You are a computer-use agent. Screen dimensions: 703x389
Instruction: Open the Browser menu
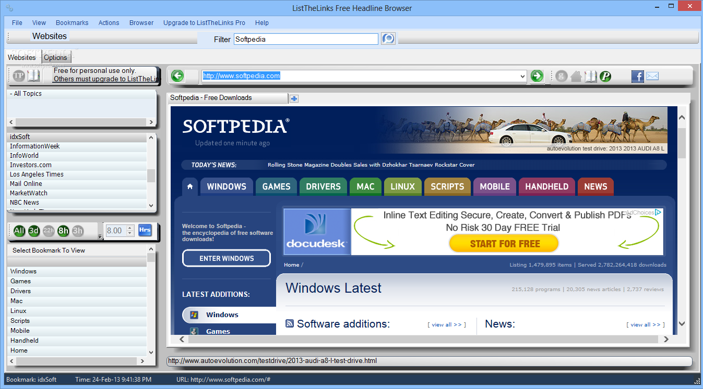coord(141,23)
